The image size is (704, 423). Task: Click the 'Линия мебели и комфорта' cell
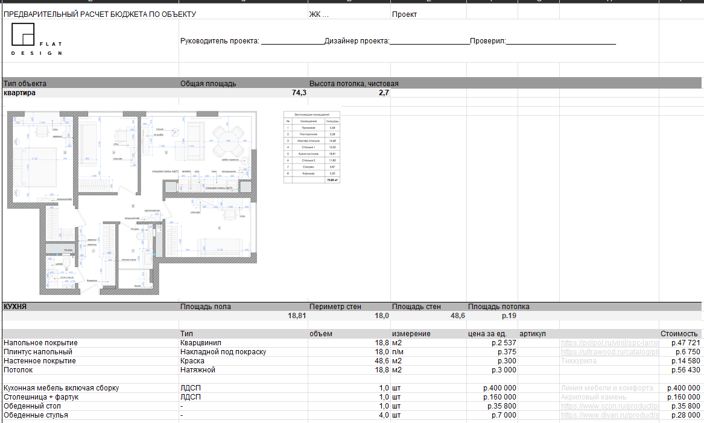[x=606, y=388]
